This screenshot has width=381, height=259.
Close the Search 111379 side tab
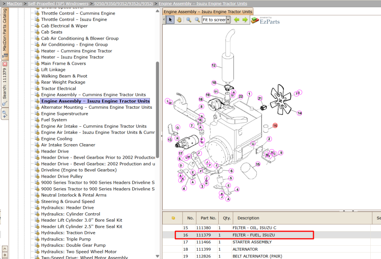[x=5, y=64]
